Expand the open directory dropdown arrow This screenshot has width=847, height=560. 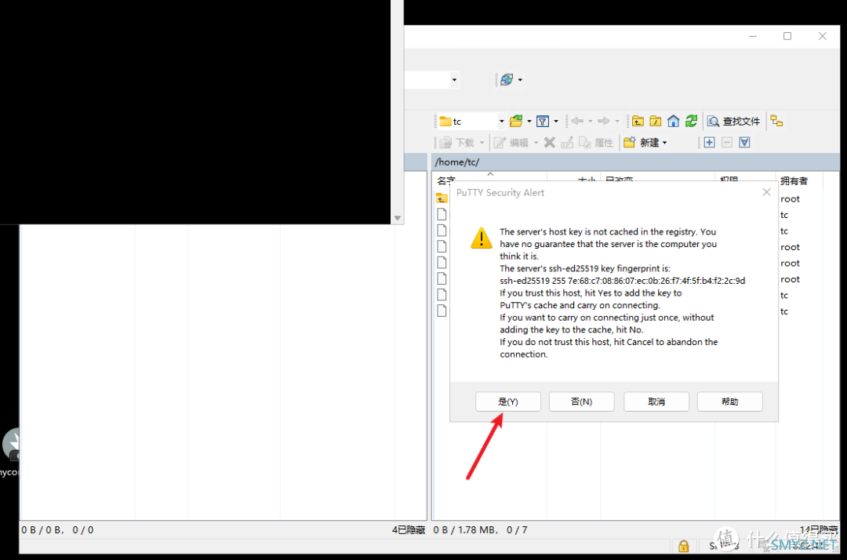click(x=529, y=122)
